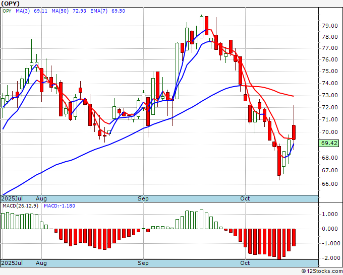Click the MACD:-1.180 value readout
This screenshot has height=275, width=343.
point(60,206)
